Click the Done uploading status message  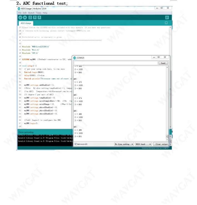coord(26,132)
